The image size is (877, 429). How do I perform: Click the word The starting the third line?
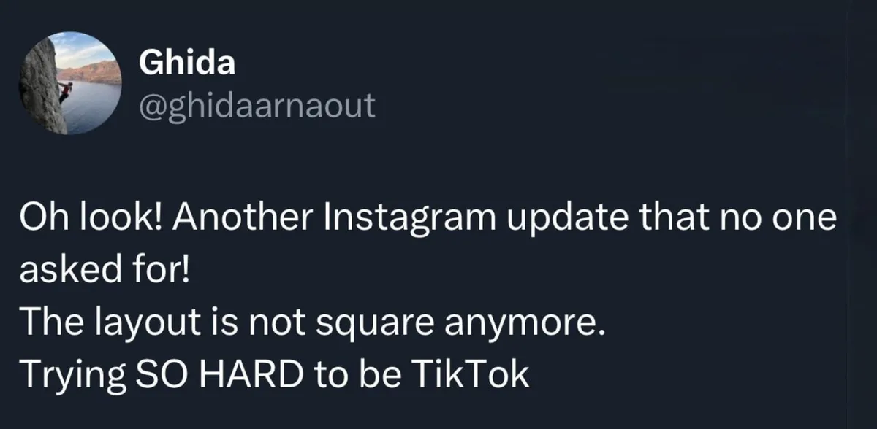(45, 323)
